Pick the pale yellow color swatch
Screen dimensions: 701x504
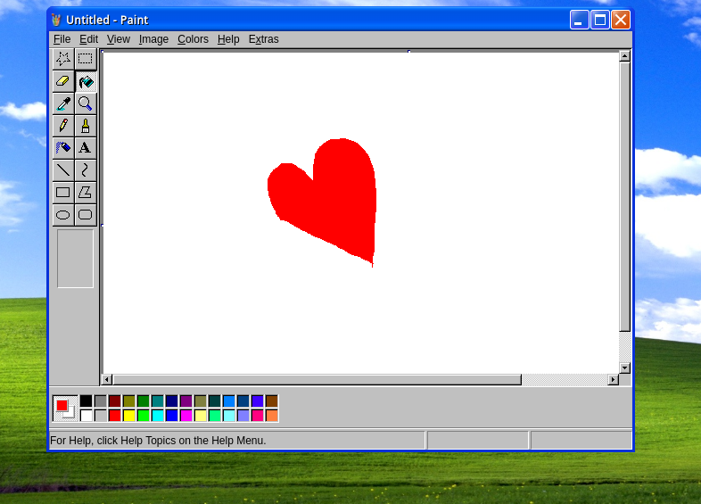201,416
